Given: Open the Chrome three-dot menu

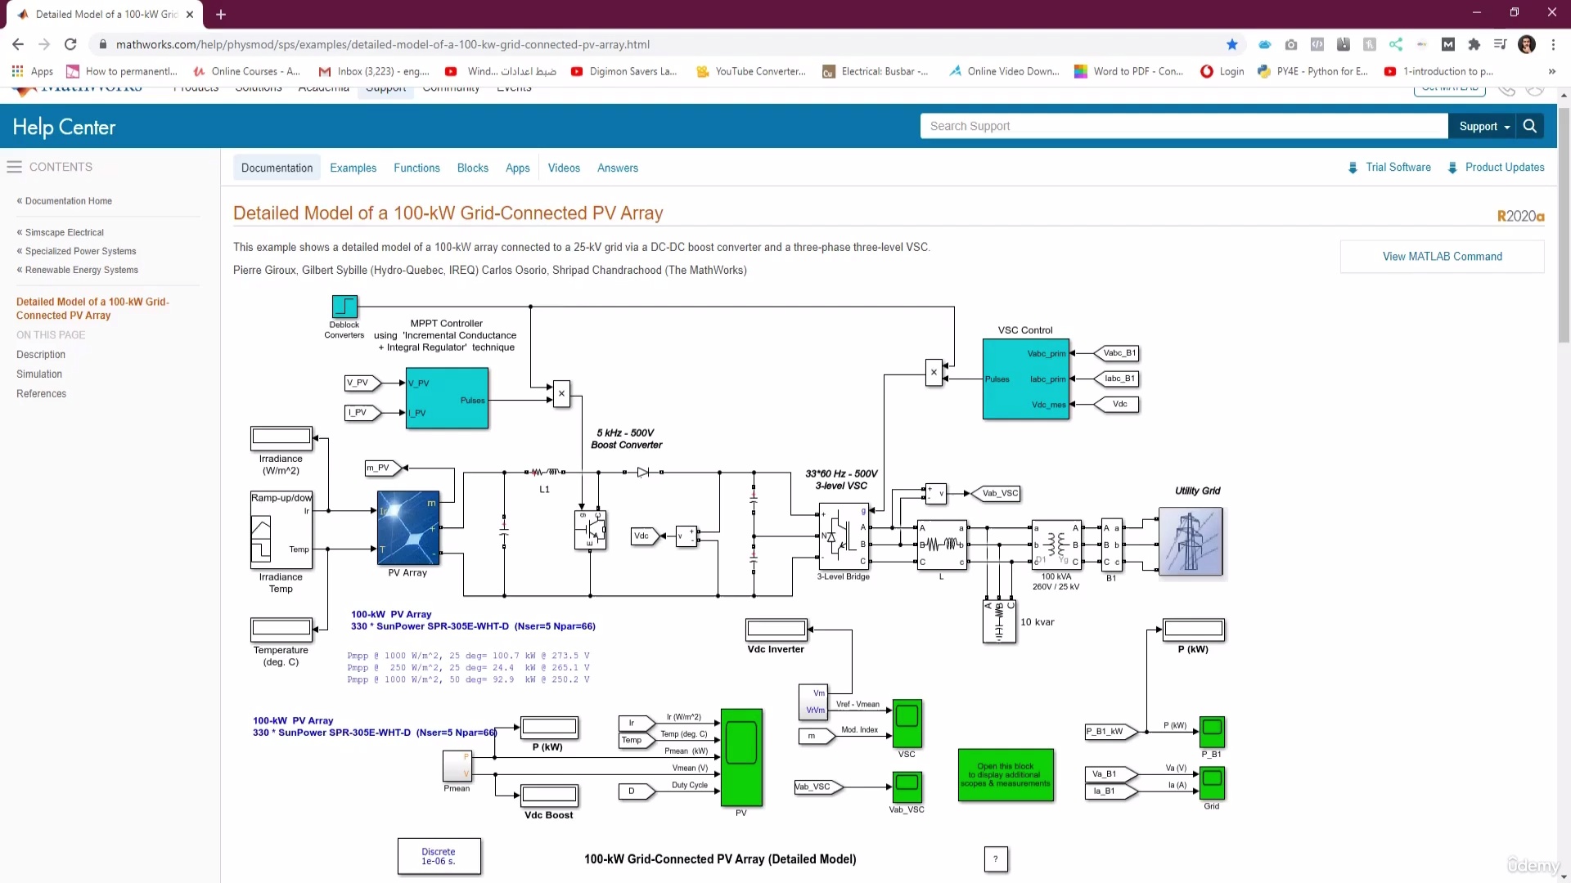Looking at the screenshot, I should click(1553, 44).
